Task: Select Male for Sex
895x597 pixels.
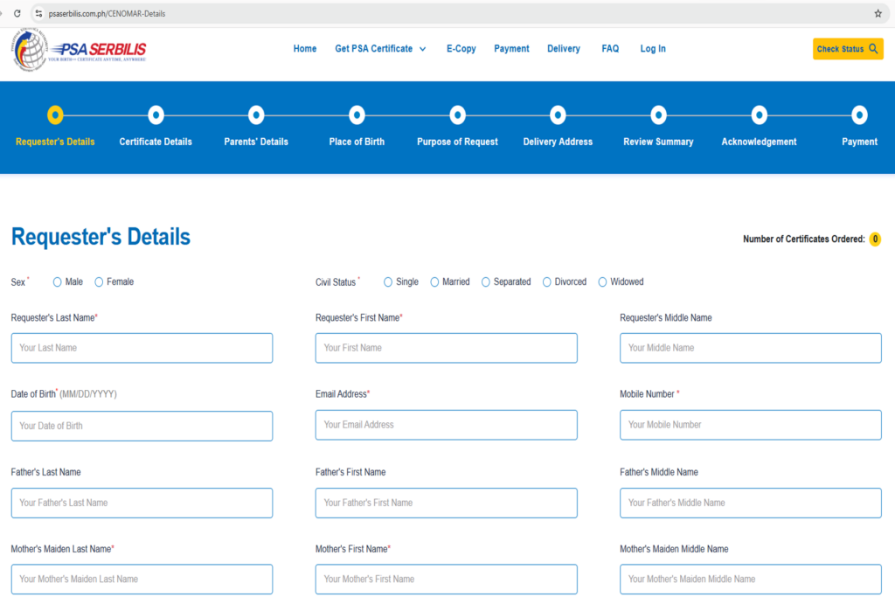Action: pyautogui.click(x=57, y=282)
